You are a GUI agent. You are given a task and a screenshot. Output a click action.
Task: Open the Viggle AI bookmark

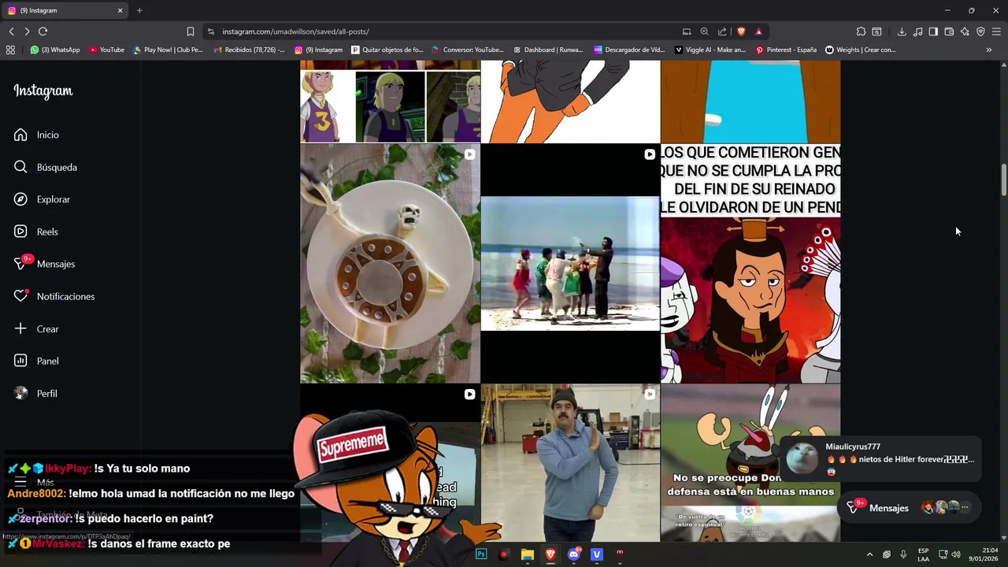[x=710, y=50]
